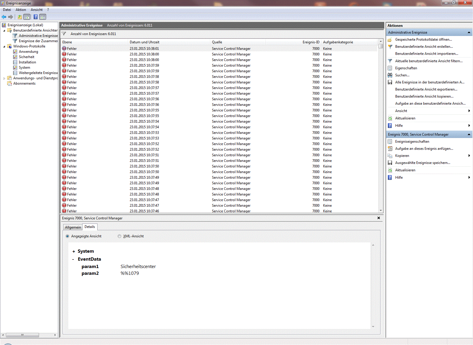Click the Suchen binoculars icon
The height and width of the screenshot is (345, 473).
tap(390, 75)
